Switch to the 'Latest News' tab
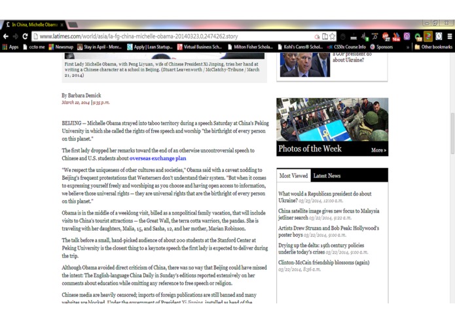Image resolution: width=455 pixels, height=323 pixels. coord(327,175)
